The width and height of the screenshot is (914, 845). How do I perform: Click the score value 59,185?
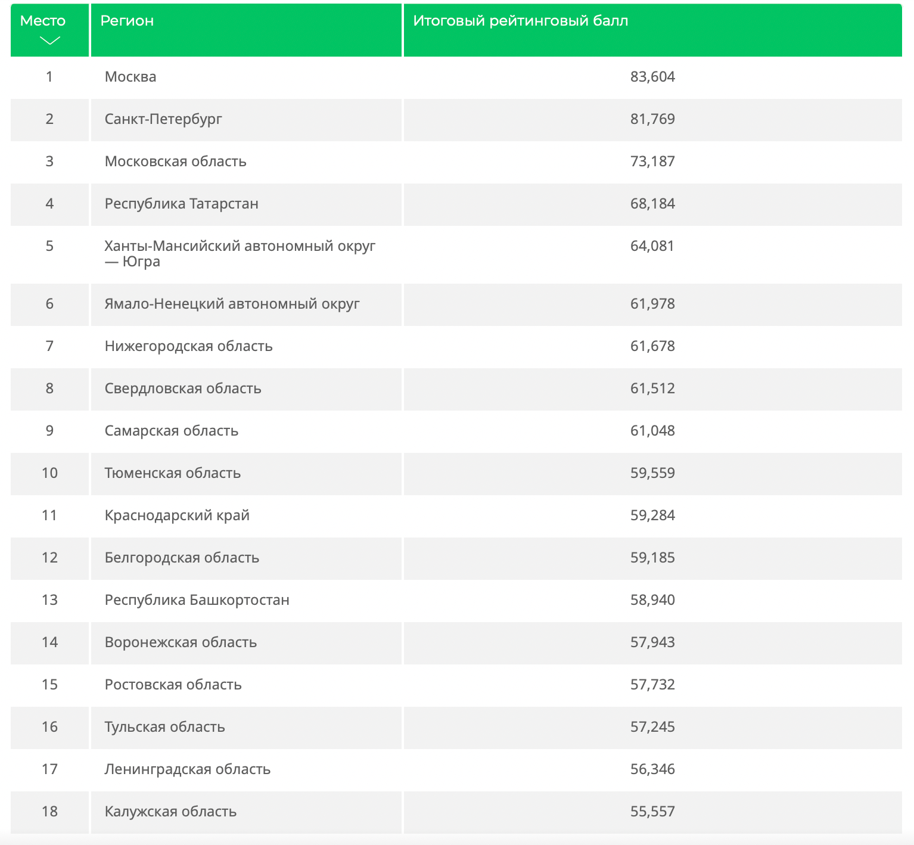652,558
